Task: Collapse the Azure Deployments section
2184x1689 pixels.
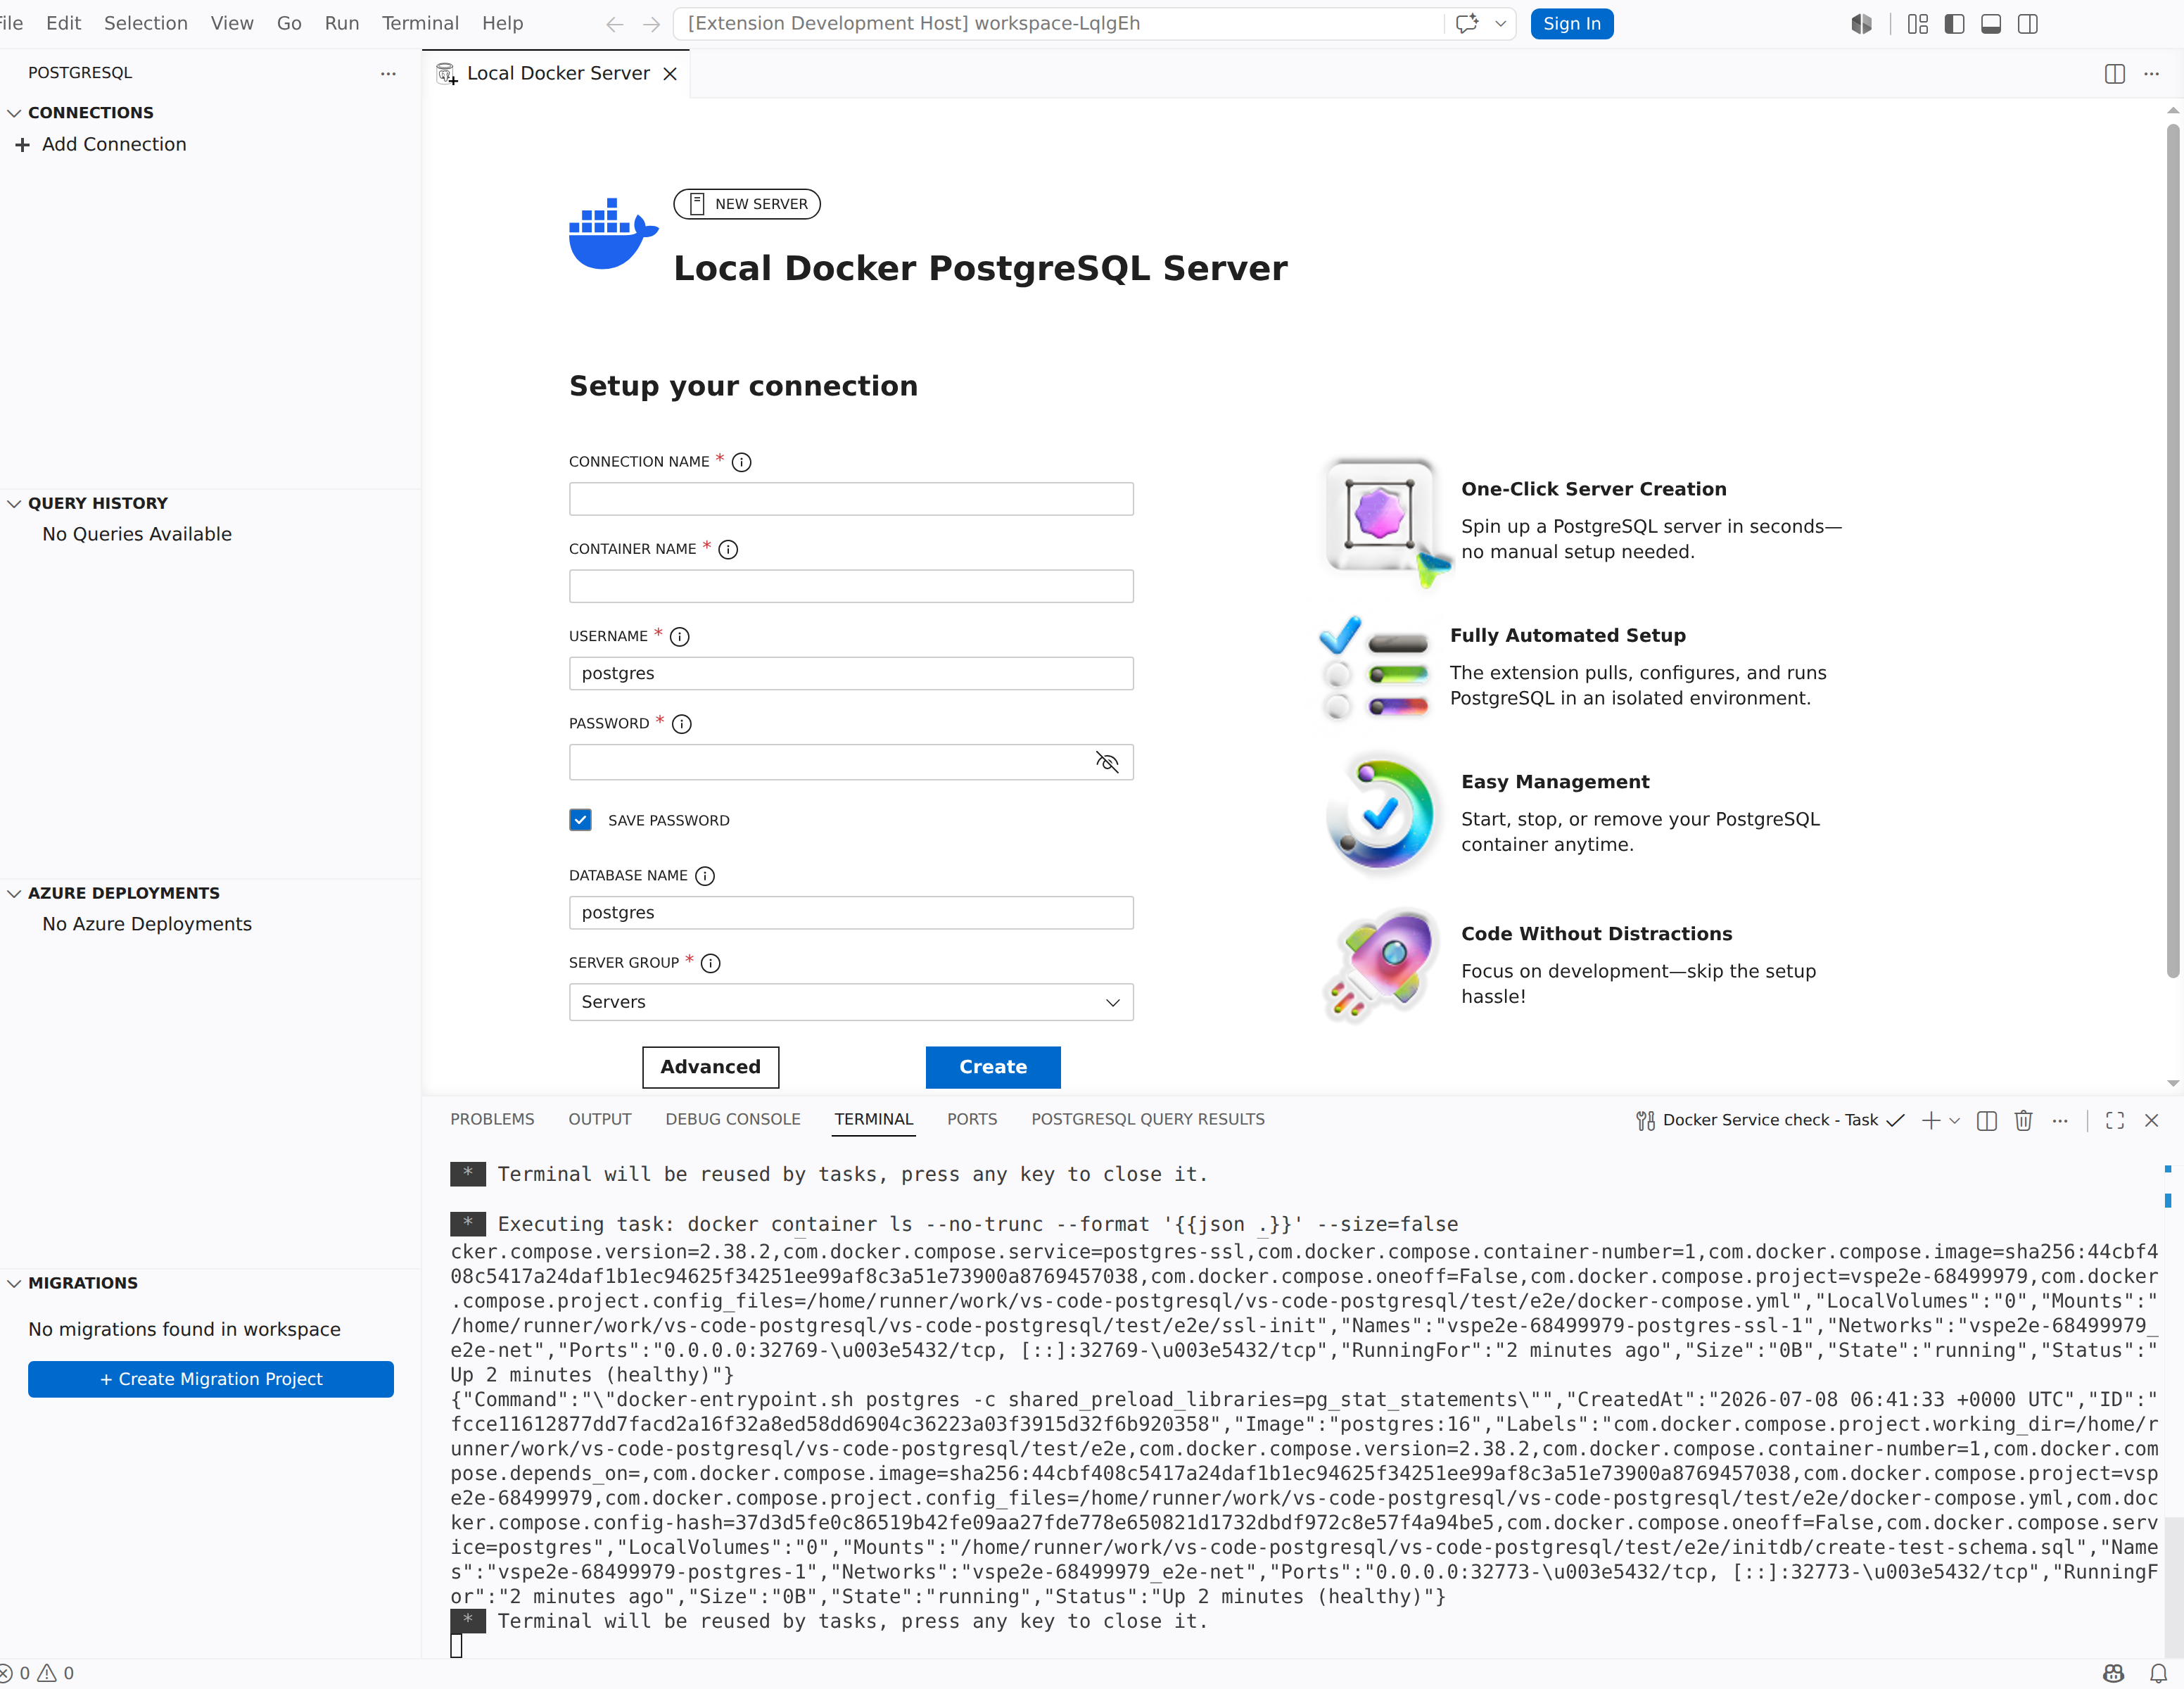Action: pyautogui.click(x=14, y=894)
